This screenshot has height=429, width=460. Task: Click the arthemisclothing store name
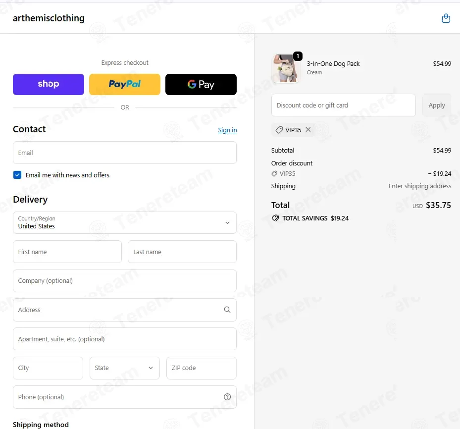pos(49,18)
